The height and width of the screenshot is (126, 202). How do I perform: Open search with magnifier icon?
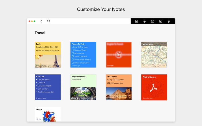(49, 21)
